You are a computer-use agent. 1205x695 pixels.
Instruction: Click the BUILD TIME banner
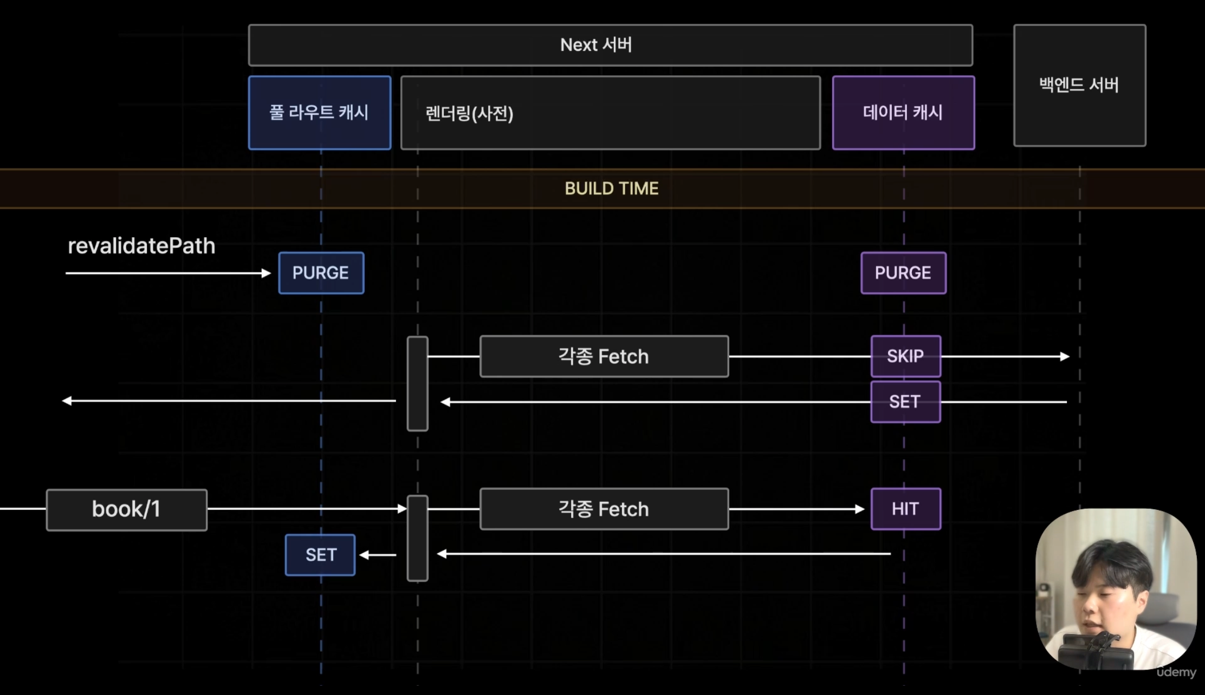[x=612, y=188]
